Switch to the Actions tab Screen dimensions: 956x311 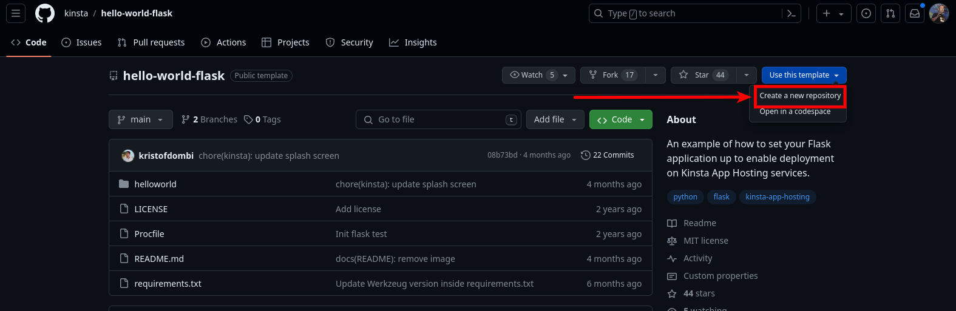[223, 42]
